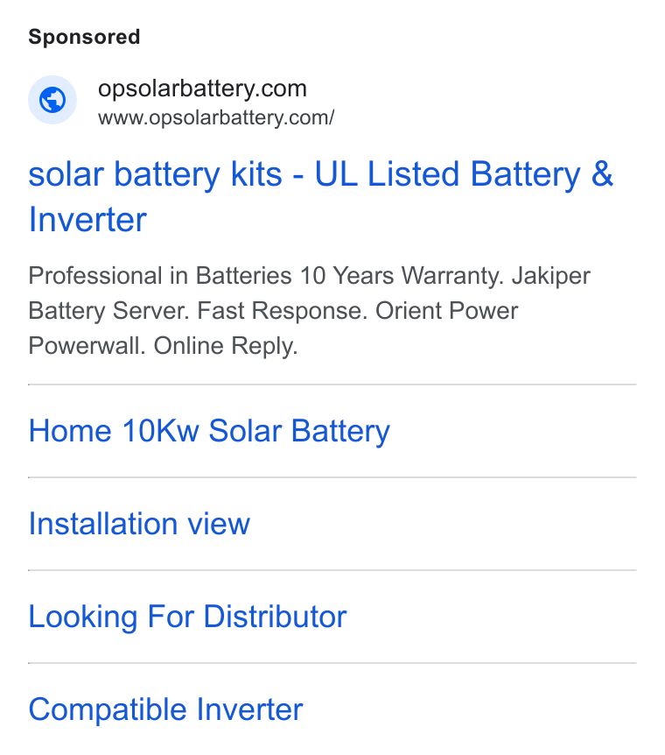The height and width of the screenshot is (755, 665).
Task: Visit the Looking For Distributor link
Action: click(x=187, y=617)
